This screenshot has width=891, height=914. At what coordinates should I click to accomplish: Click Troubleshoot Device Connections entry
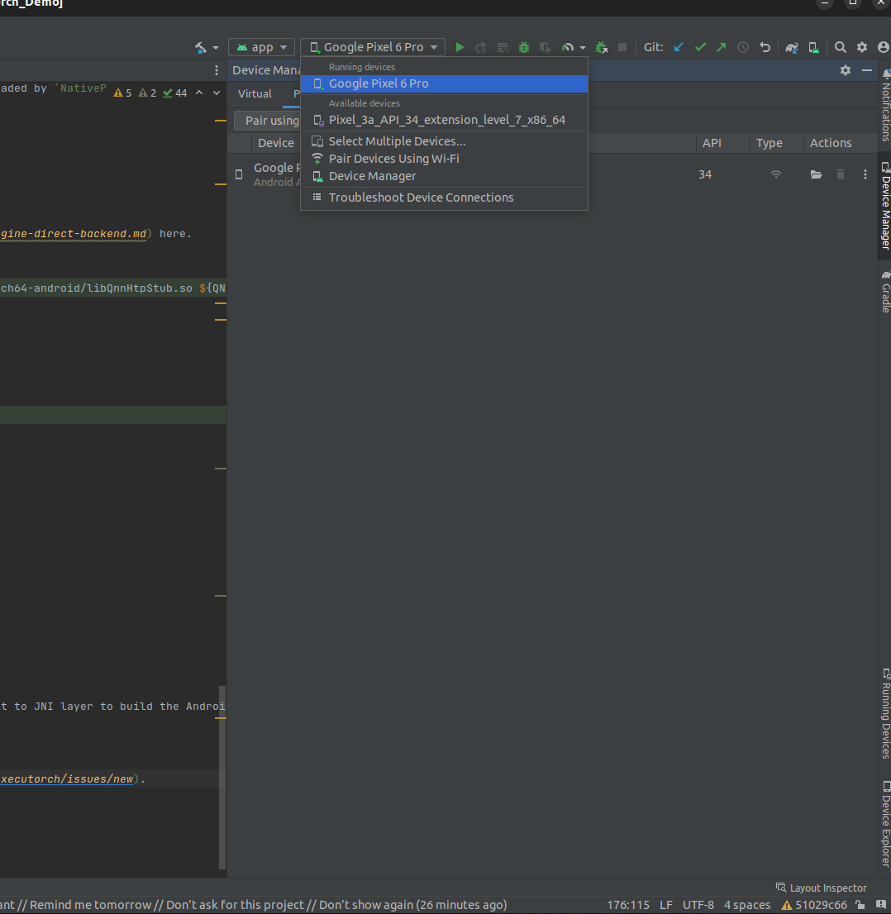click(421, 198)
